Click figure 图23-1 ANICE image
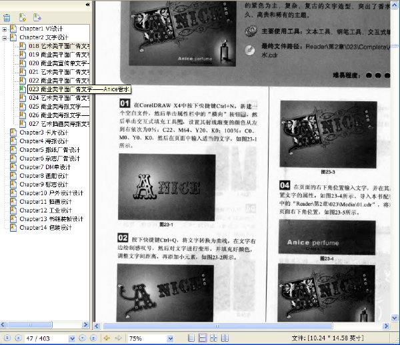The image size is (400, 345). pyautogui.click(x=167, y=187)
